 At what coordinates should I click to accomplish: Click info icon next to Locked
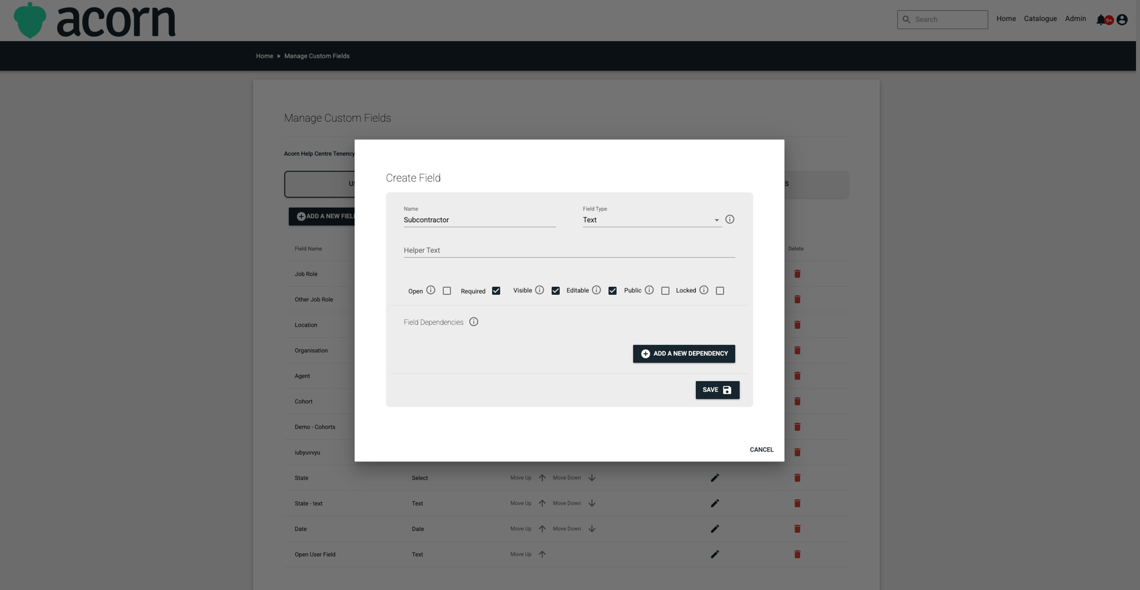pyautogui.click(x=704, y=290)
